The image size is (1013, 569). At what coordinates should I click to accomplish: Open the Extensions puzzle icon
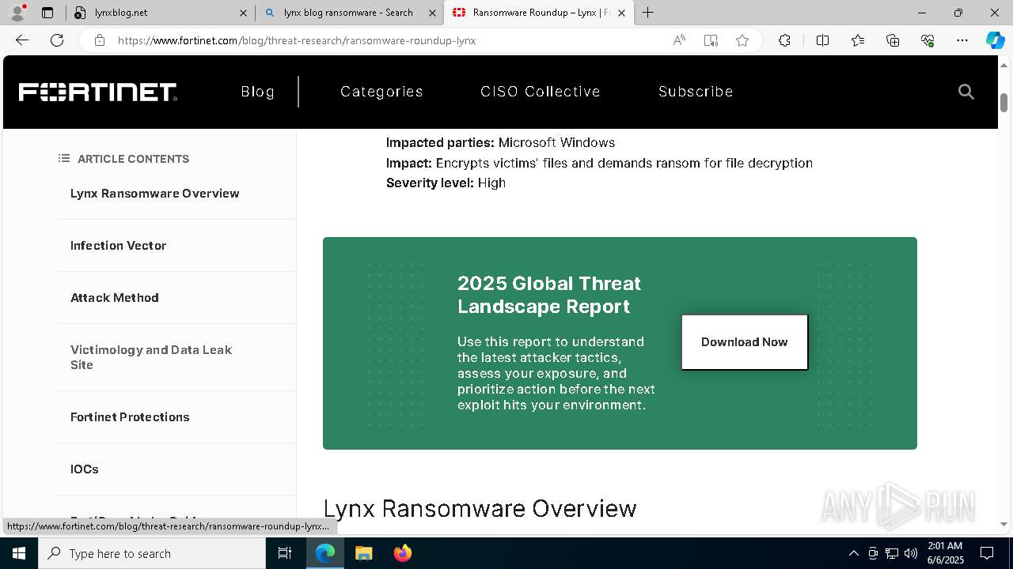pos(784,40)
